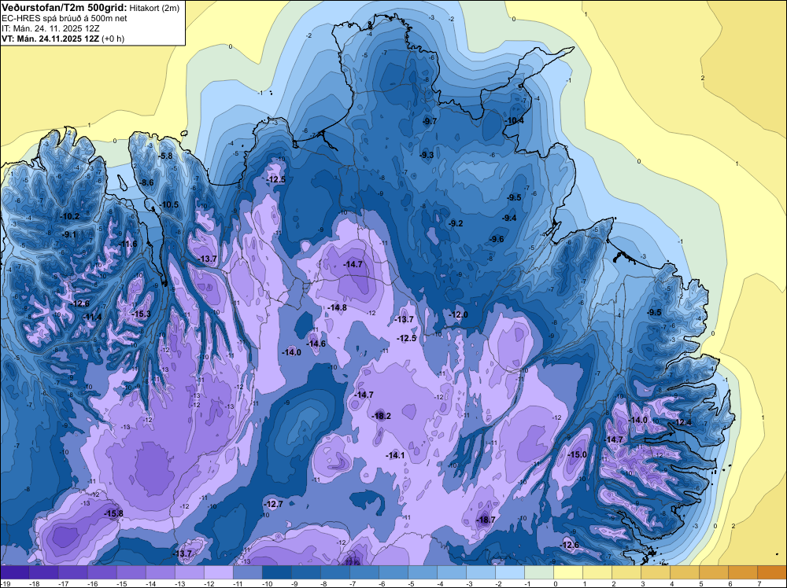Click legend swatch between -13 and -12
787x588 pixels.
(x=189, y=572)
